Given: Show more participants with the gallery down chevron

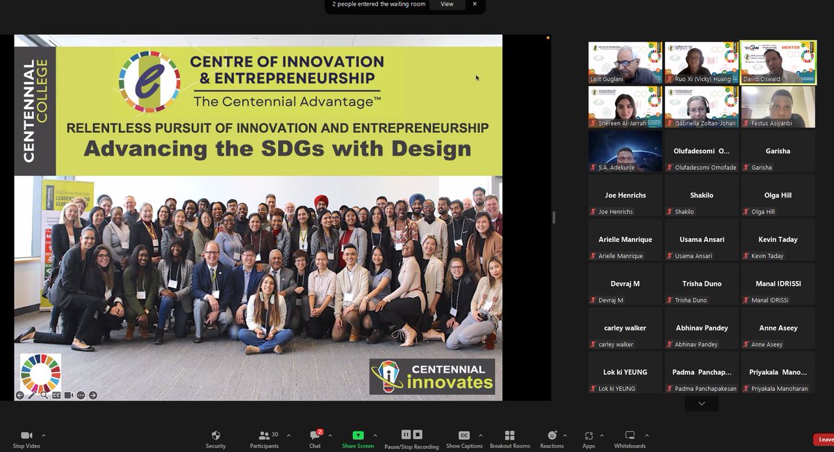Looking at the screenshot, I should 701,403.
